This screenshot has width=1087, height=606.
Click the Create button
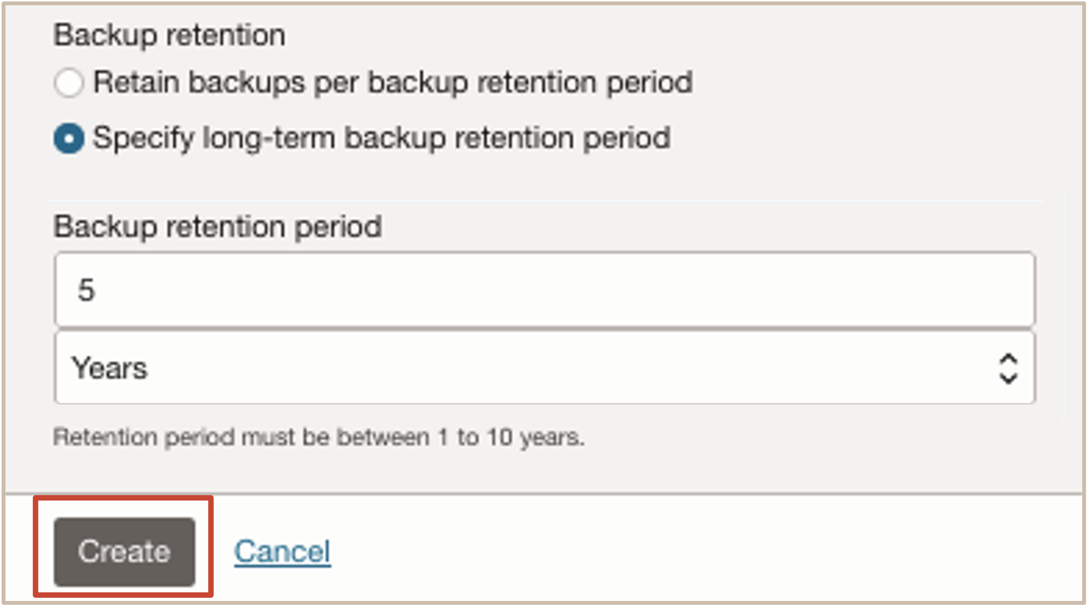pos(124,552)
